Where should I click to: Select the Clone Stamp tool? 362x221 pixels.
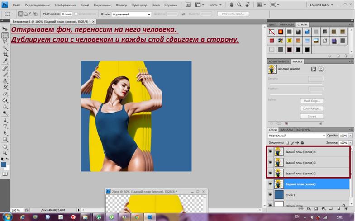(x=5, y=81)
